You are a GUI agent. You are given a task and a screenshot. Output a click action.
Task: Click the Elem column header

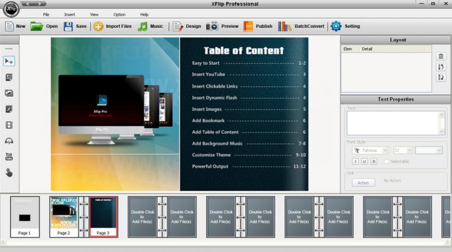point(350,49)
